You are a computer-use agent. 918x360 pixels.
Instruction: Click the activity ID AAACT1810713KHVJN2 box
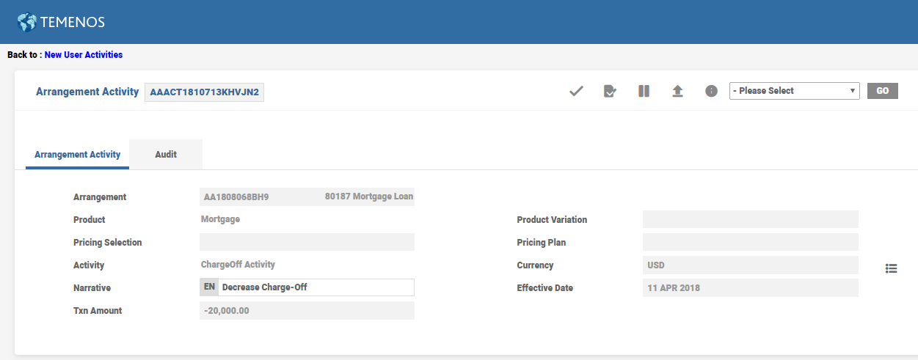pyautogui.click(x=204, y=92)
